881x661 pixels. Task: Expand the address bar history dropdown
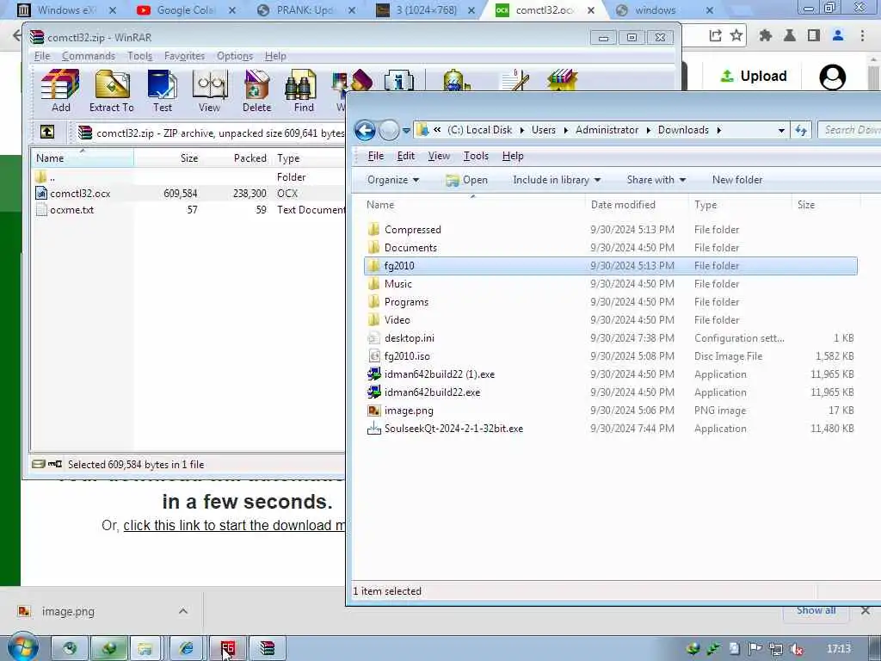tap(781, 131)
